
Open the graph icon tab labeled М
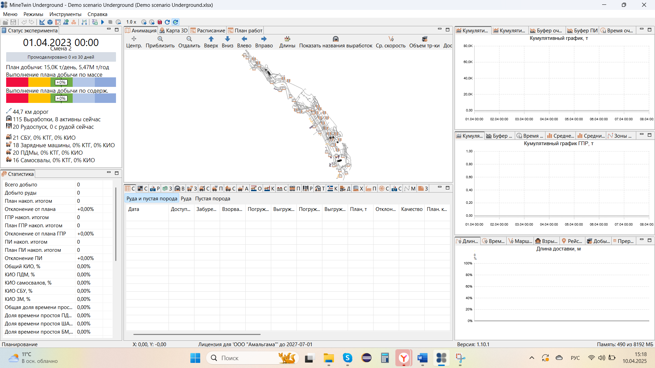410,189
